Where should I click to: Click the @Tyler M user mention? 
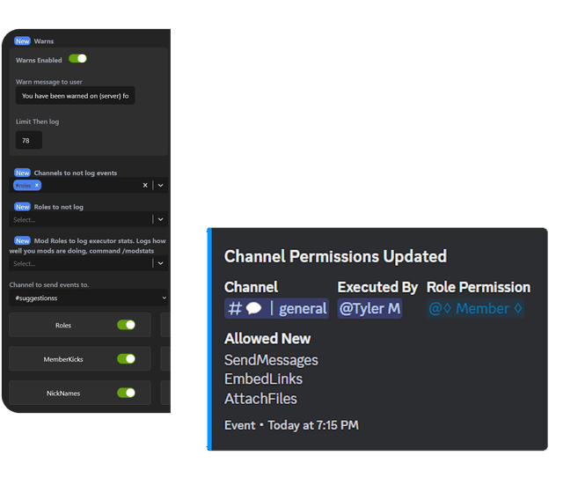(x=369, y=308)
